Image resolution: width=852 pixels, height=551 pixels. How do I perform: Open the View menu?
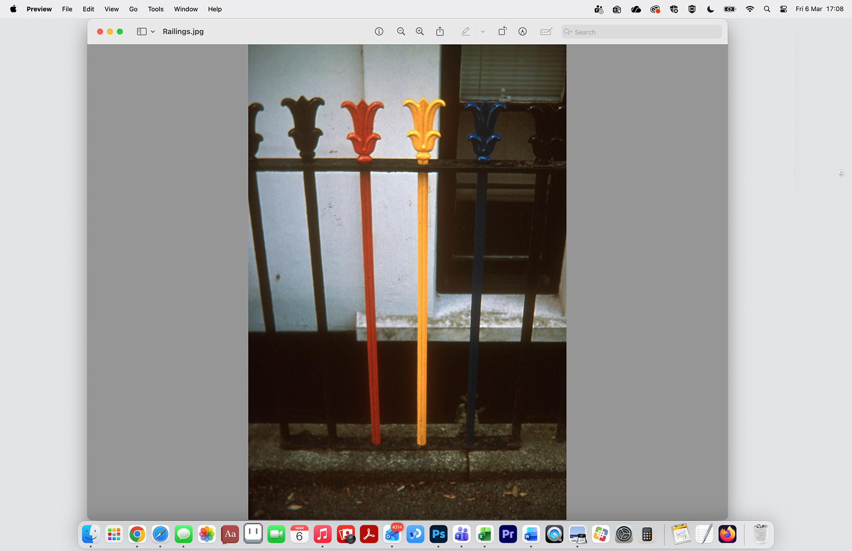click(x=111, y=9)
